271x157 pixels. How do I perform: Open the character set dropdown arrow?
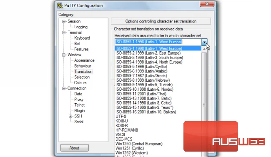coord(204,42)
